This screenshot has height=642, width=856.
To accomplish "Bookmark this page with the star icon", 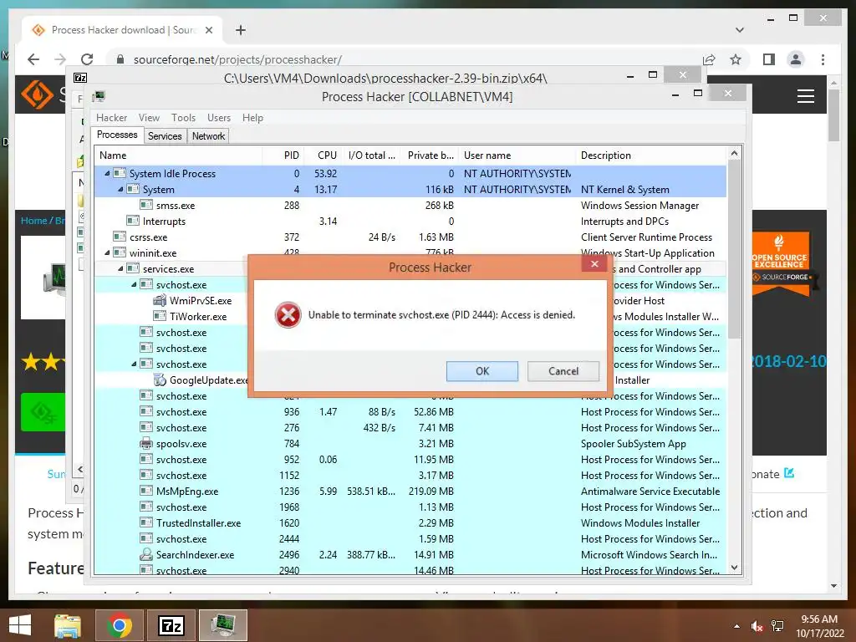I will pyautogui.click(x=736, y=59).
